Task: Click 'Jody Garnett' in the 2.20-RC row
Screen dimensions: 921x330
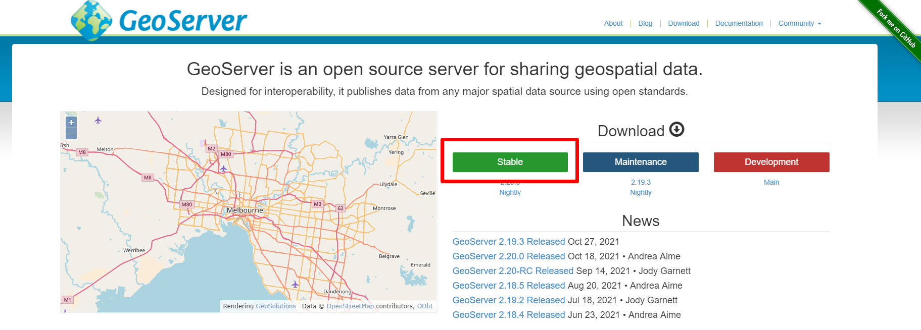Action: (664, 271)
